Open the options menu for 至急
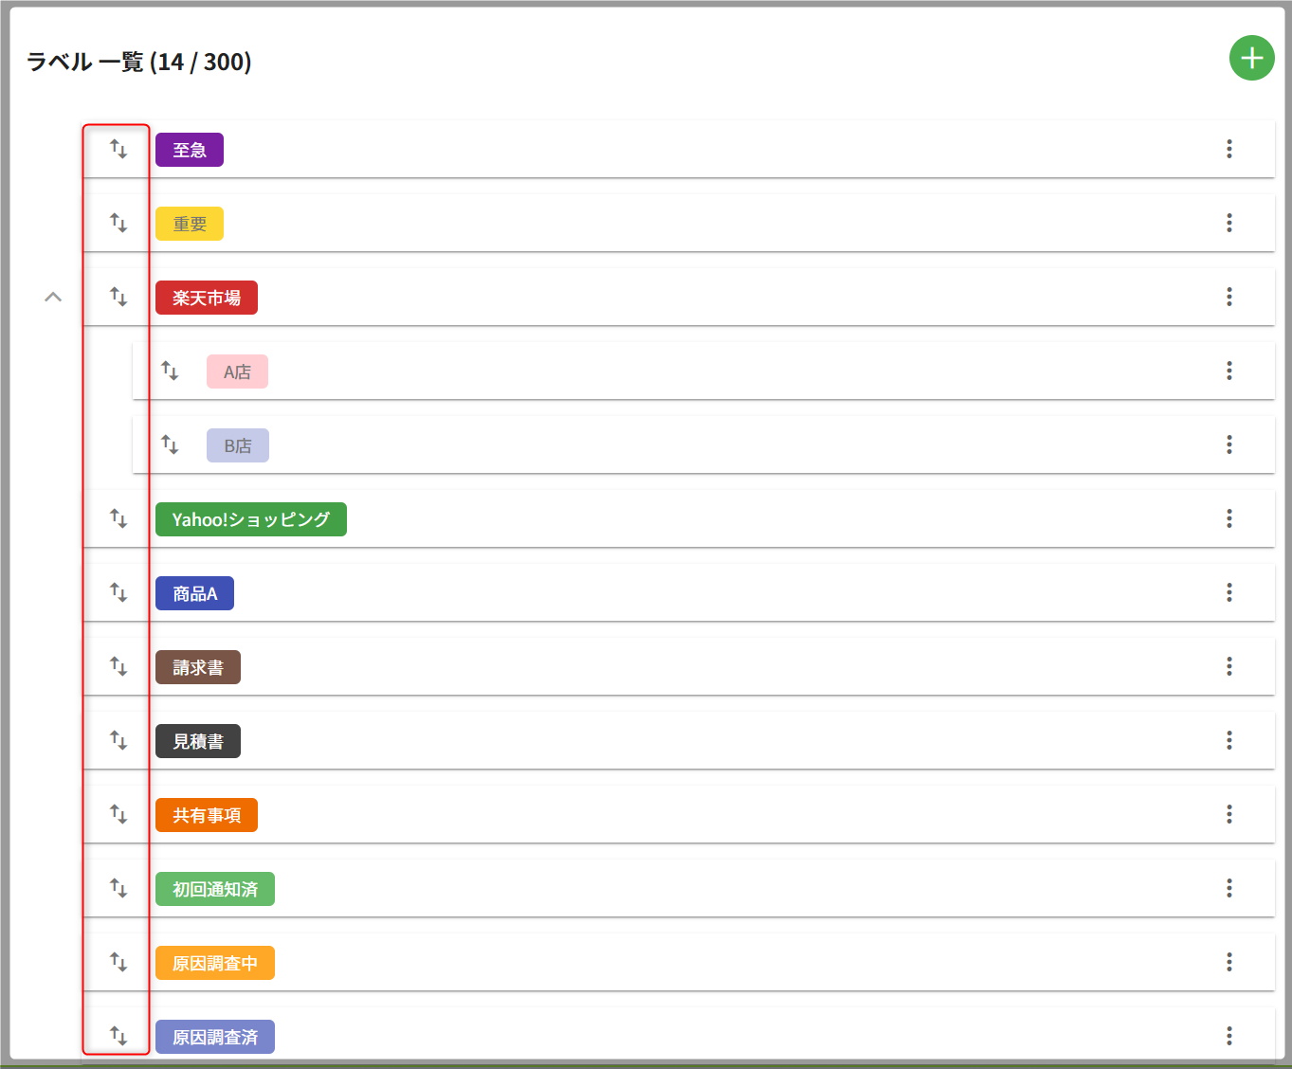The height and width of the screenshot is (1069, 1292). point(1228,149)
